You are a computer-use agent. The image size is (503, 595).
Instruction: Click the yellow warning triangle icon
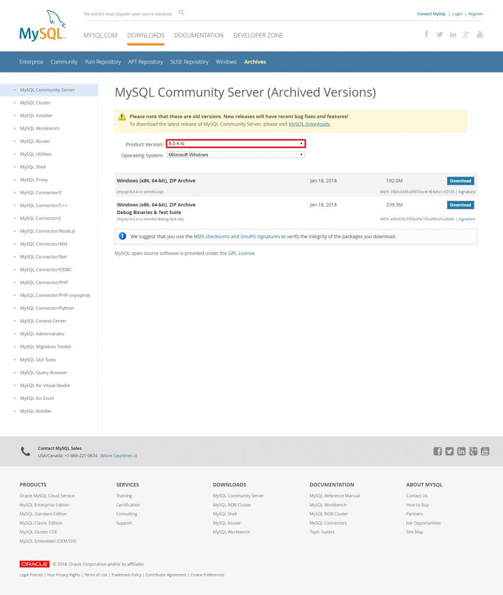click(122, 116)
